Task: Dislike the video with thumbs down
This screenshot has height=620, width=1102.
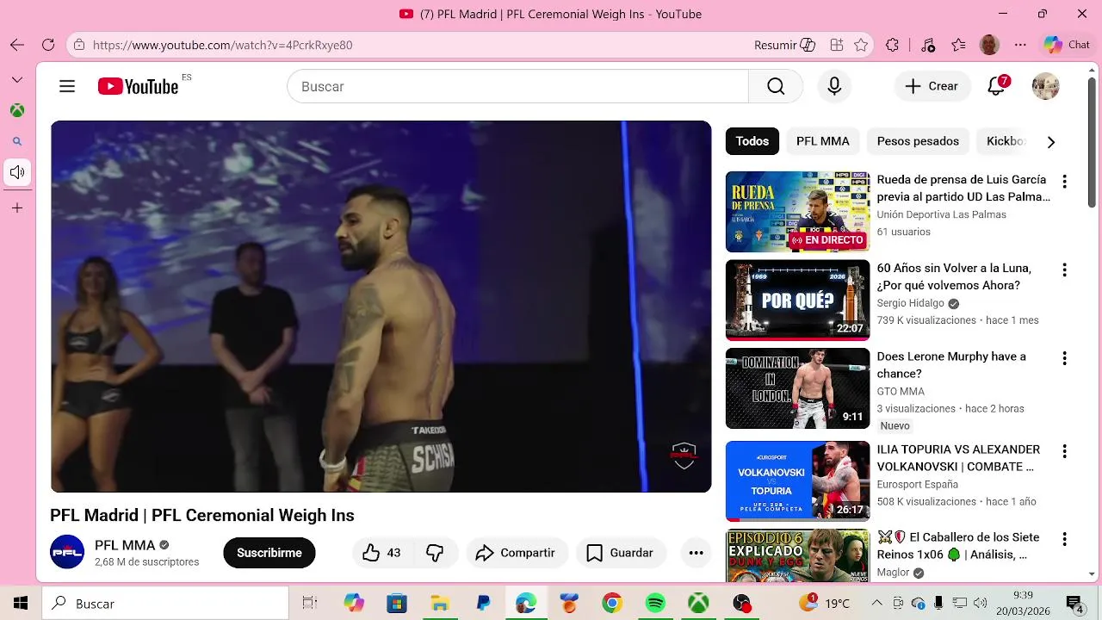Action: tap(436, 553)
